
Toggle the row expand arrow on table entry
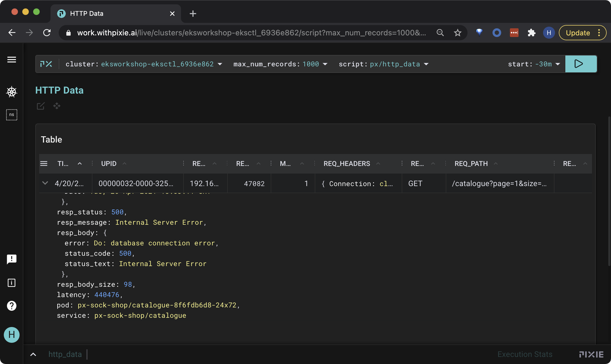(45, 183)
